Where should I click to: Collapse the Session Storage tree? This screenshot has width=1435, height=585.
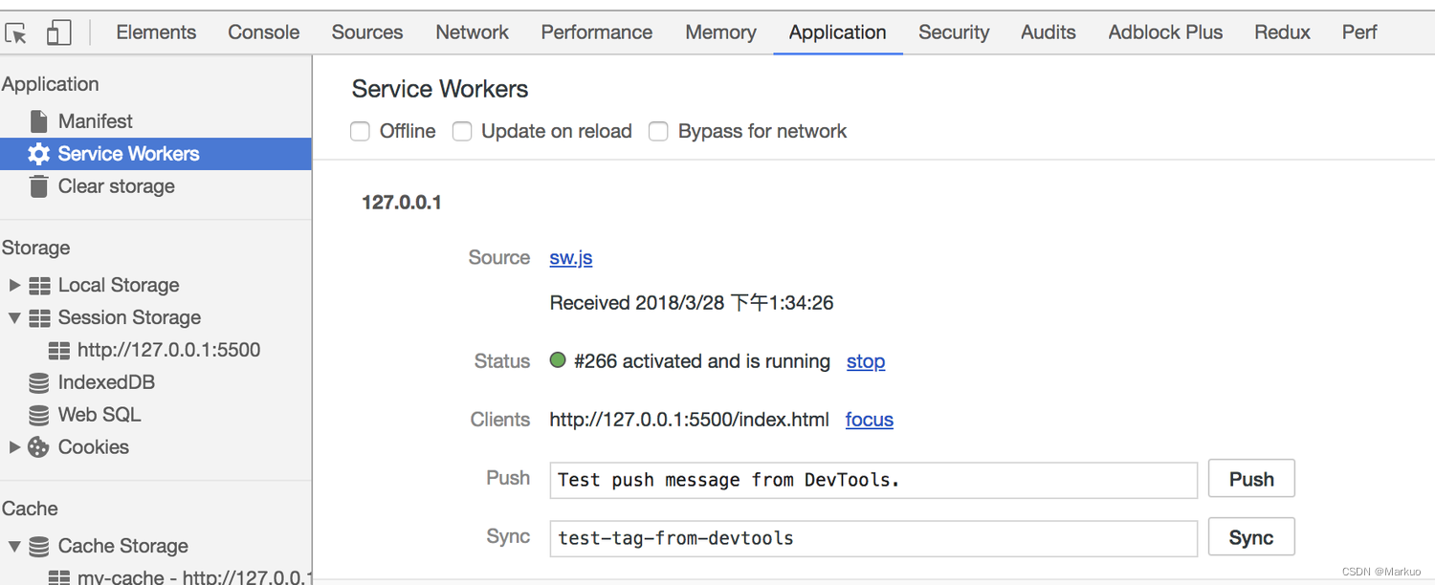[14, 318]
